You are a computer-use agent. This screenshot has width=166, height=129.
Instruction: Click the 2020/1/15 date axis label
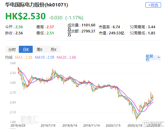point(113,125)
